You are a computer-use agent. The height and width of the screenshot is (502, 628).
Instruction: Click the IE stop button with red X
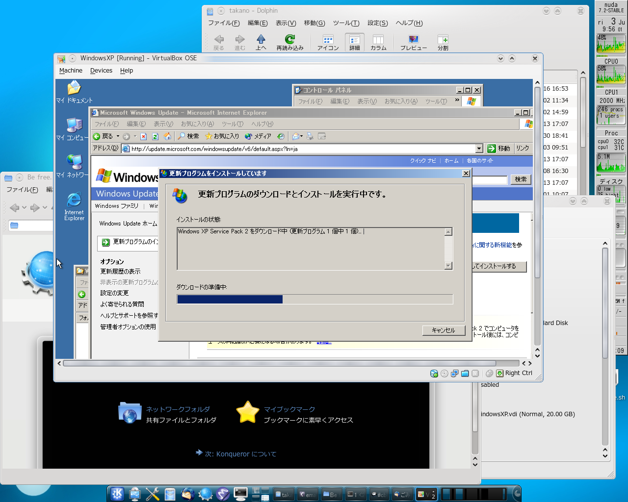pos(143,136)
